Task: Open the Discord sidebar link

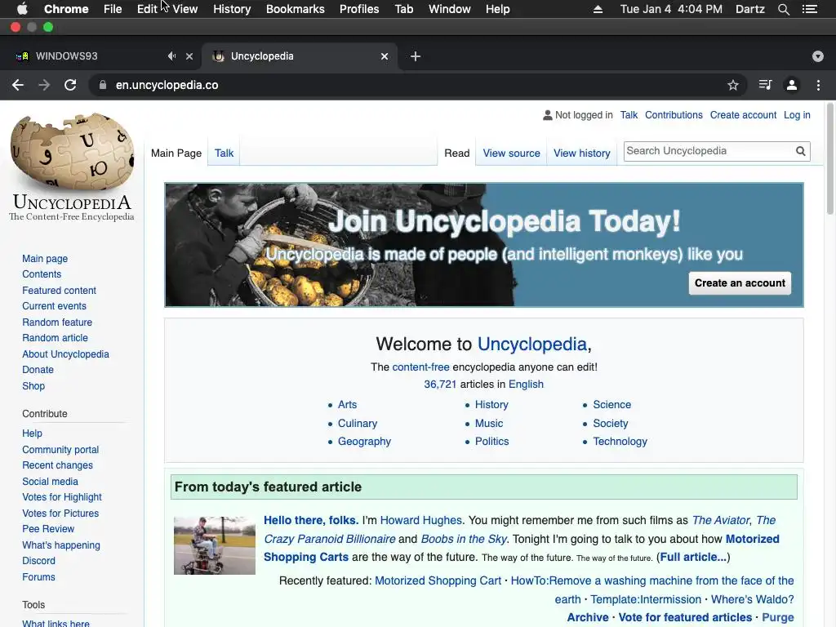Action: [x=39, y=561]
